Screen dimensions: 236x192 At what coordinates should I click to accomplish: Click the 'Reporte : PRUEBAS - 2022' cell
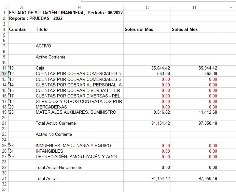36,19
